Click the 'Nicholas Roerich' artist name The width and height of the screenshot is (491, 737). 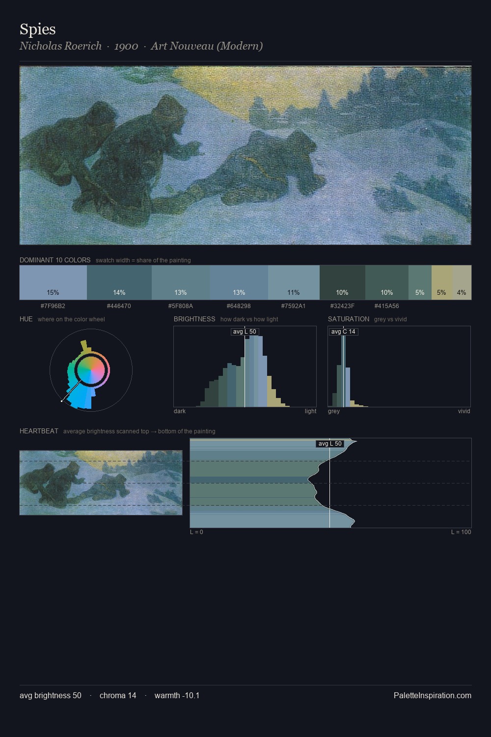60,46
